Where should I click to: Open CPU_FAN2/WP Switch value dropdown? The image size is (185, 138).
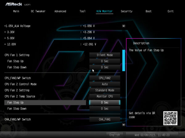click(105, 78)
